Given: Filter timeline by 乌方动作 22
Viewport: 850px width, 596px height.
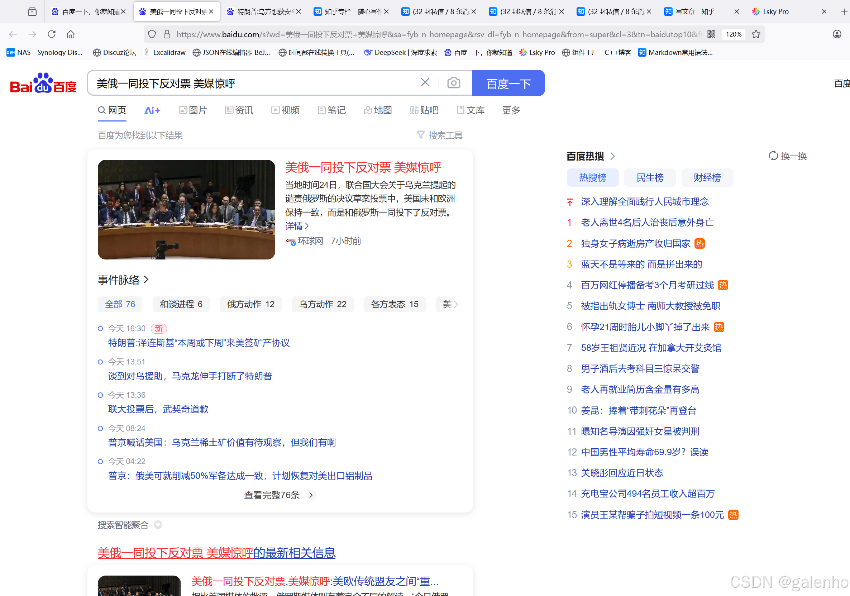Looking at the screenshot, I should point(323,304).
